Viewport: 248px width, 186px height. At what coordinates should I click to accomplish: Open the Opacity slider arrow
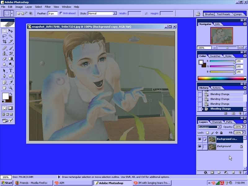[x=244, y=127]
